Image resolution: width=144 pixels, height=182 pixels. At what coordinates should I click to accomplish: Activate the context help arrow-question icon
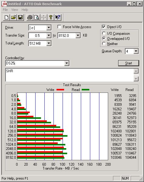[x=58, y=18]
